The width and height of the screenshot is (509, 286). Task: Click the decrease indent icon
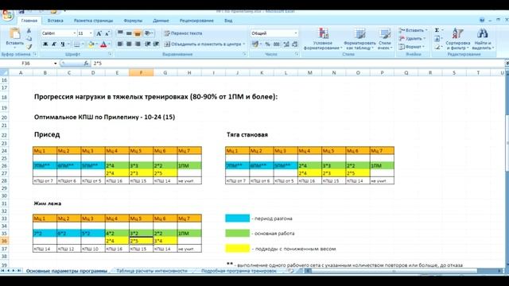pos(148,44)
